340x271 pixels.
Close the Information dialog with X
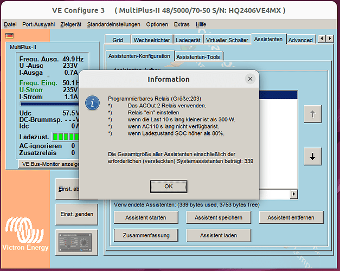coord(250,79)
